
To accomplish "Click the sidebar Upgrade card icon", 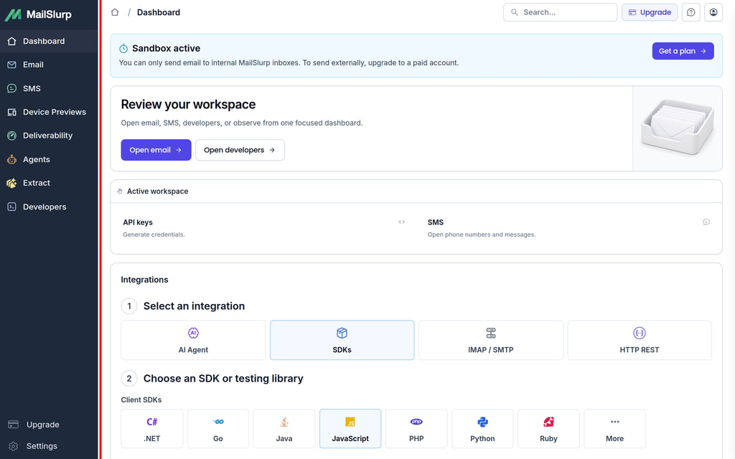I will (x=13, y=425).
